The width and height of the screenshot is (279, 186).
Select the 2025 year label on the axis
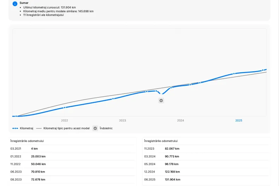click(239, 120)
